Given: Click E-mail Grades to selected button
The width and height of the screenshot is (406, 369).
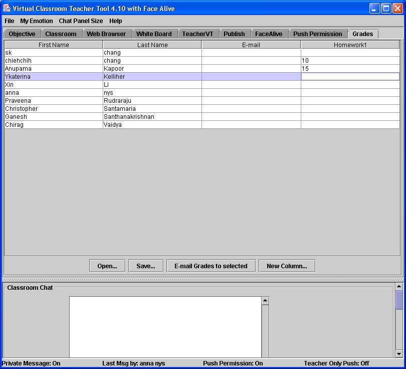Looking at the screenshot, I should click(211, 266).
